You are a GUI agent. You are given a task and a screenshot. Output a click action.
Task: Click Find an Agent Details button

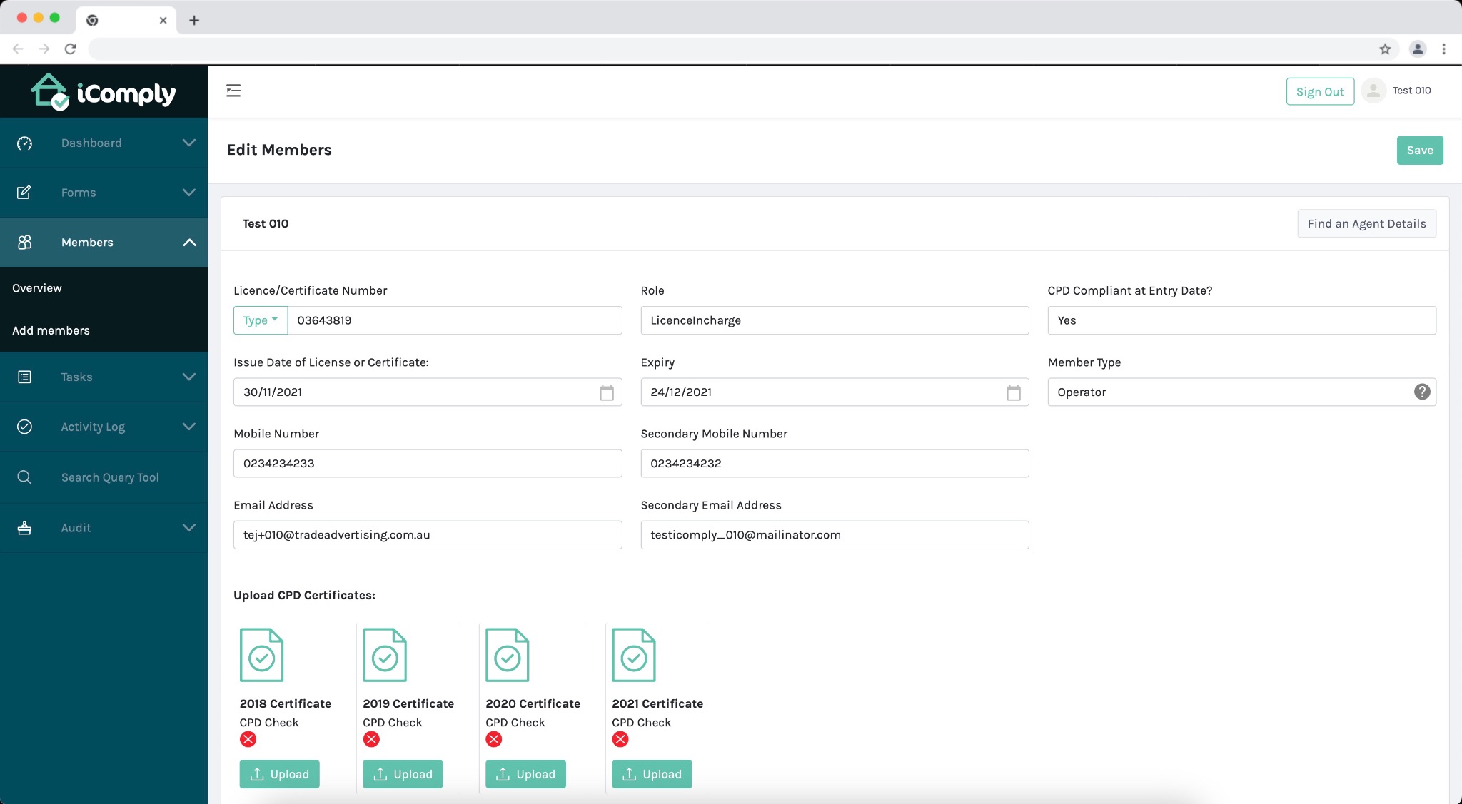(x=1366, y=223)
